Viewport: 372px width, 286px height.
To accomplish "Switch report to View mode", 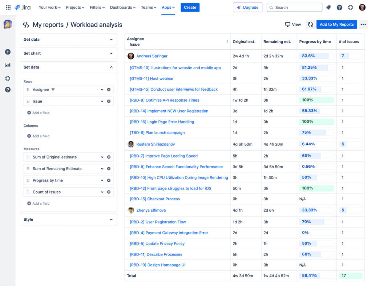I will 293,24.
